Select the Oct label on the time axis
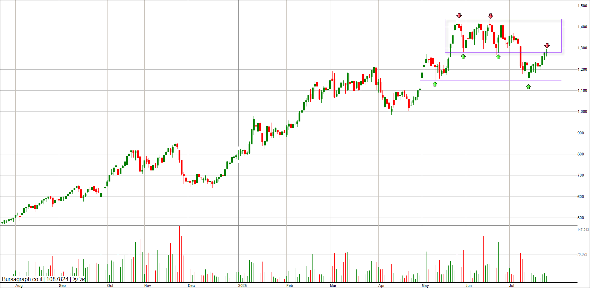 coord(110,286)
